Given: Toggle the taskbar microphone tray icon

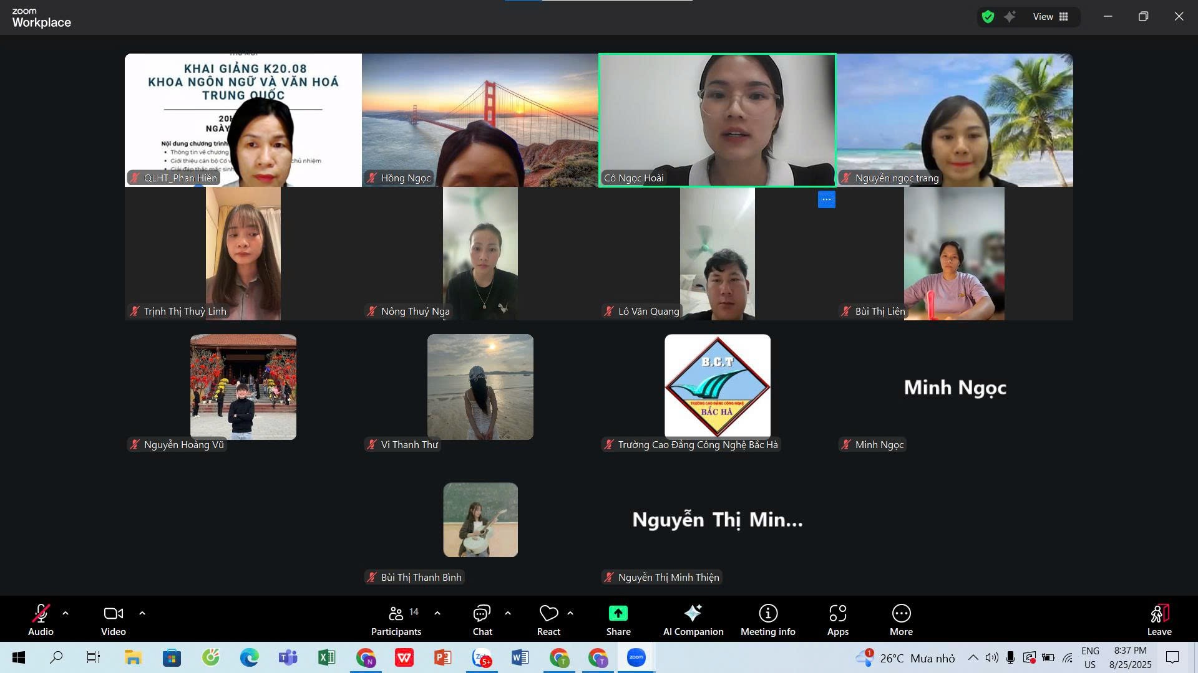Looking at the screenshot, I should click(1010, 657).
